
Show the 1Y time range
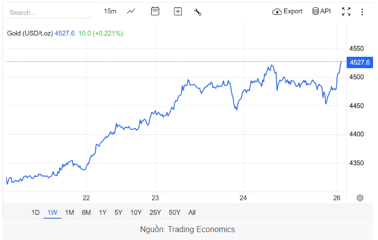coord(102,212)
